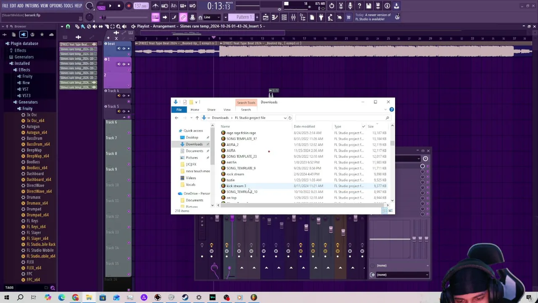Sort by Name column header
The height and width of the screenshot is (303, 538).
coord(225,127)
